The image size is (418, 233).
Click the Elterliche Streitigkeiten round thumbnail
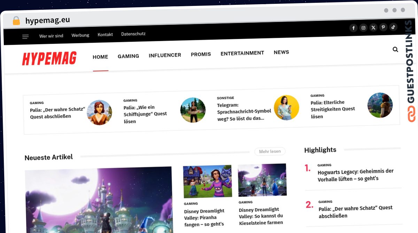(x=380, y=105)
